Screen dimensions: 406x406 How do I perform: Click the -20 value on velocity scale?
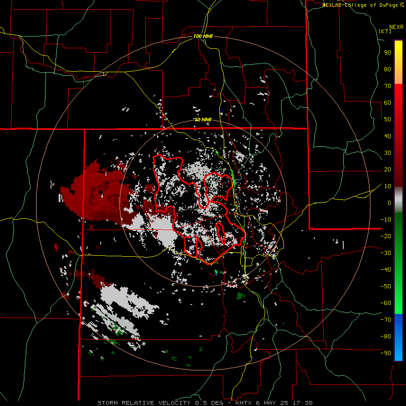pos(386,236)
